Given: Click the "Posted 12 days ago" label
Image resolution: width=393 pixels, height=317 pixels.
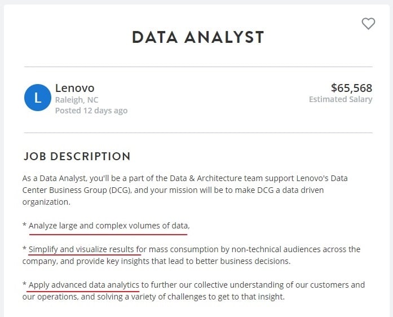Looking at the screenshot, I should pos(91,111).
